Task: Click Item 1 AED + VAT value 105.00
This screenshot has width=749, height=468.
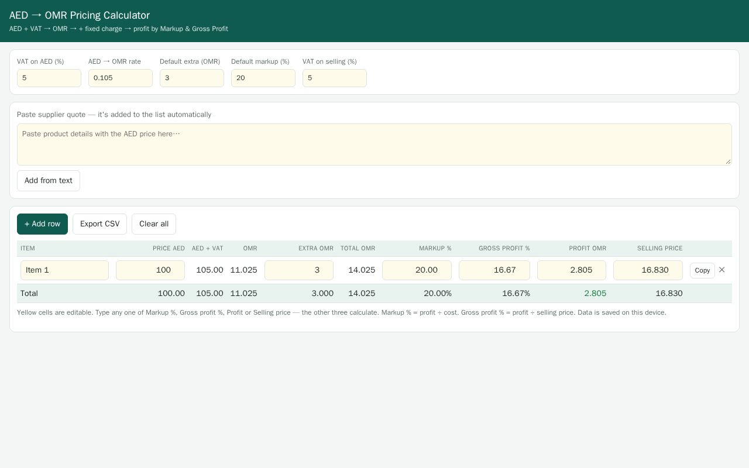Action: click(209, 270)
